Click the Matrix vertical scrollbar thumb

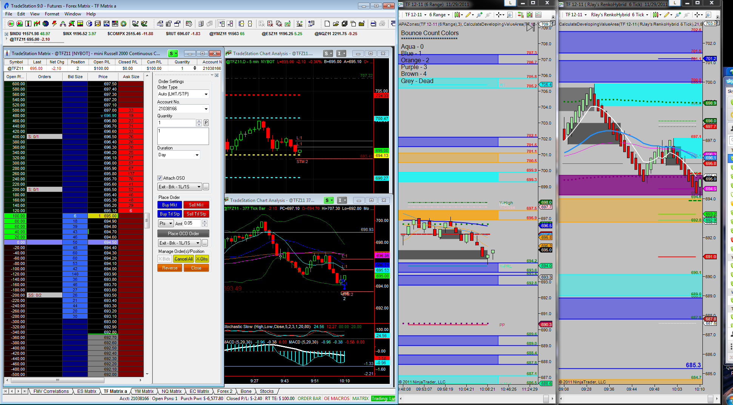[147, 220]
